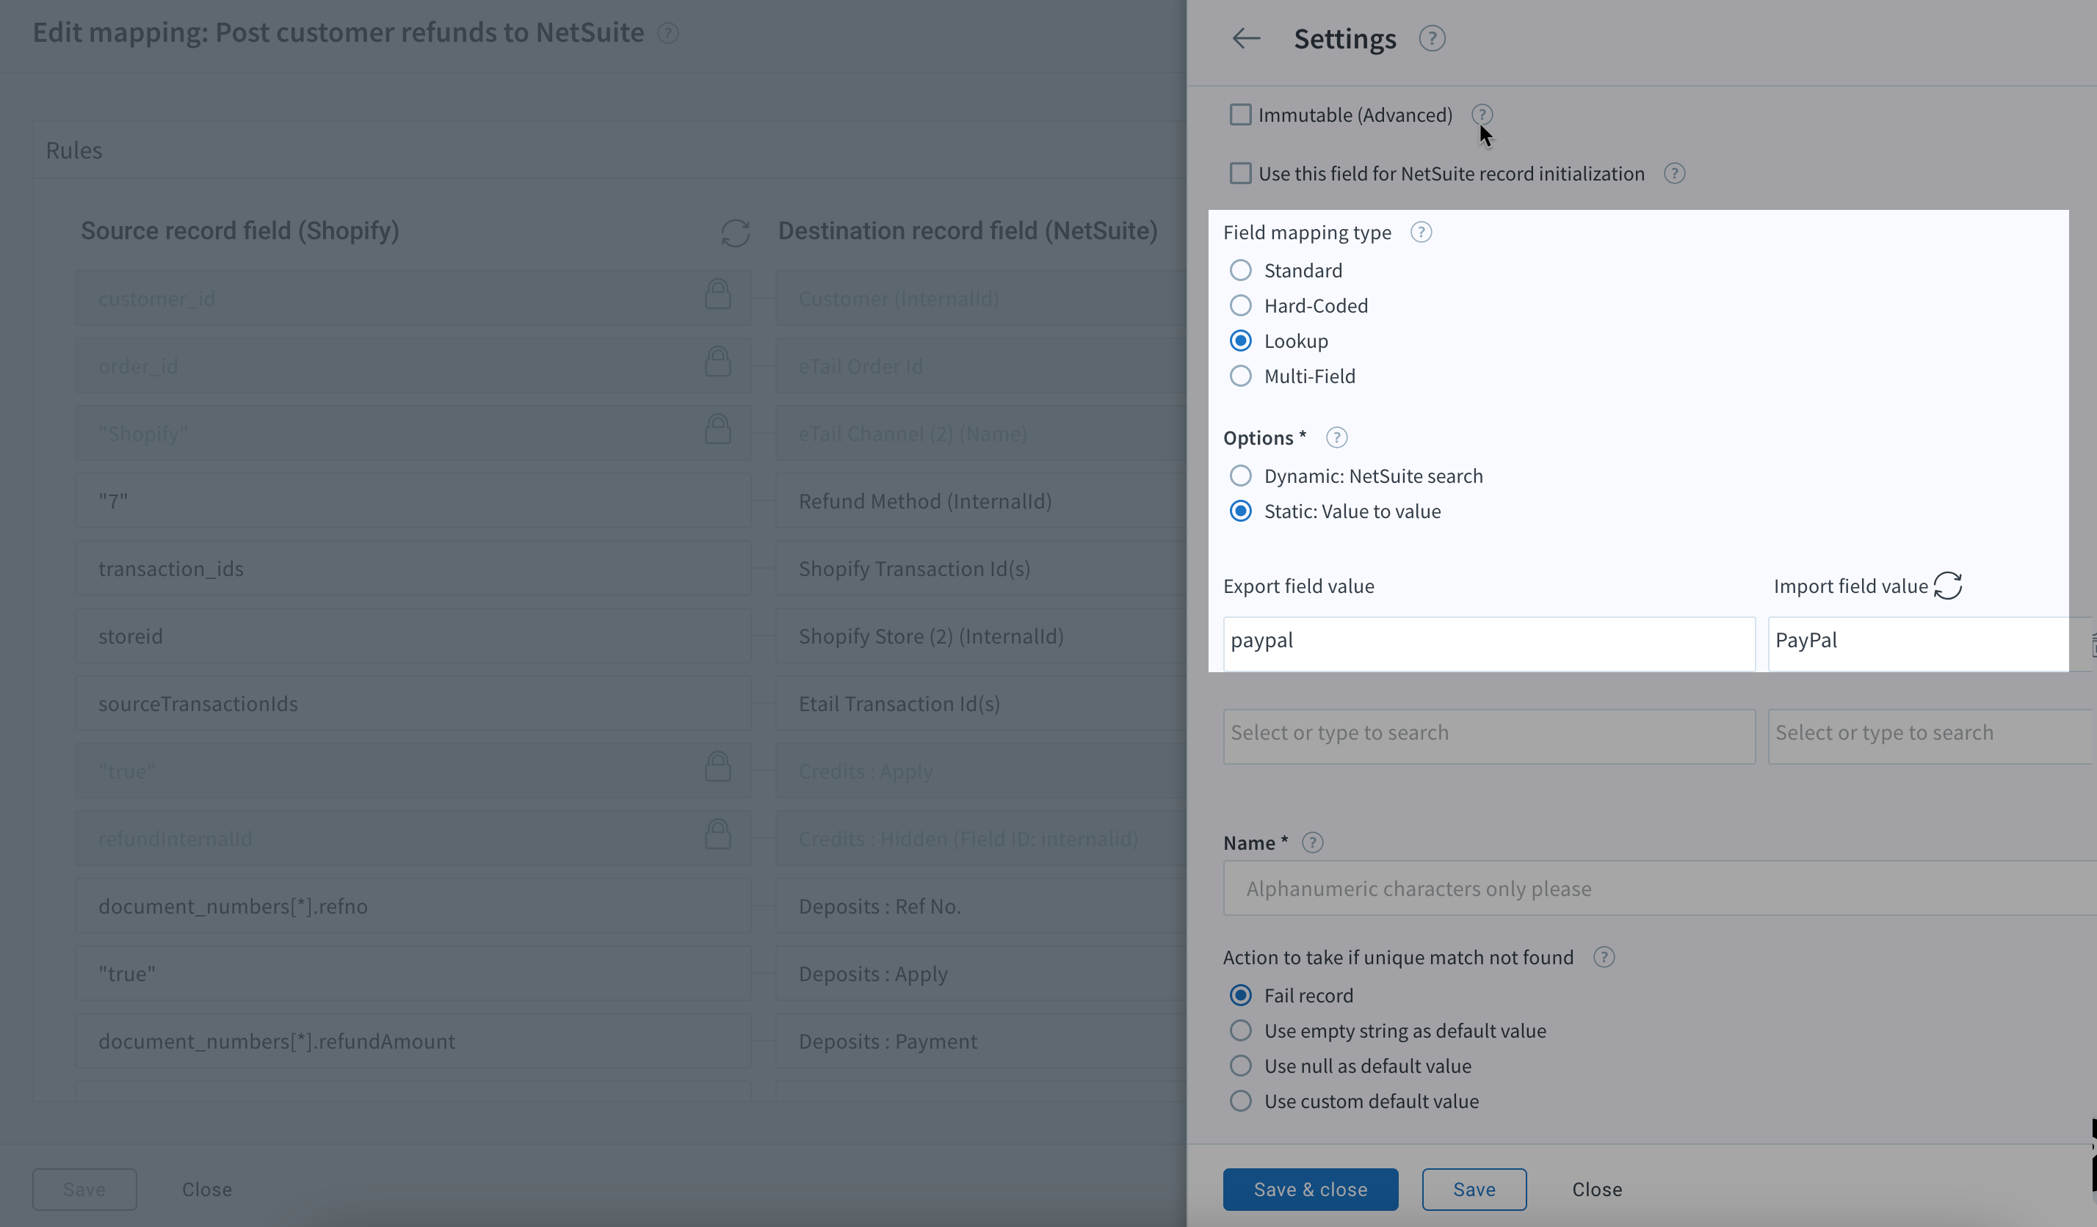The image size is (2097, 1227).
Task: Click destination field Shopify Transaction Id(s)
Action: point(981,568)
